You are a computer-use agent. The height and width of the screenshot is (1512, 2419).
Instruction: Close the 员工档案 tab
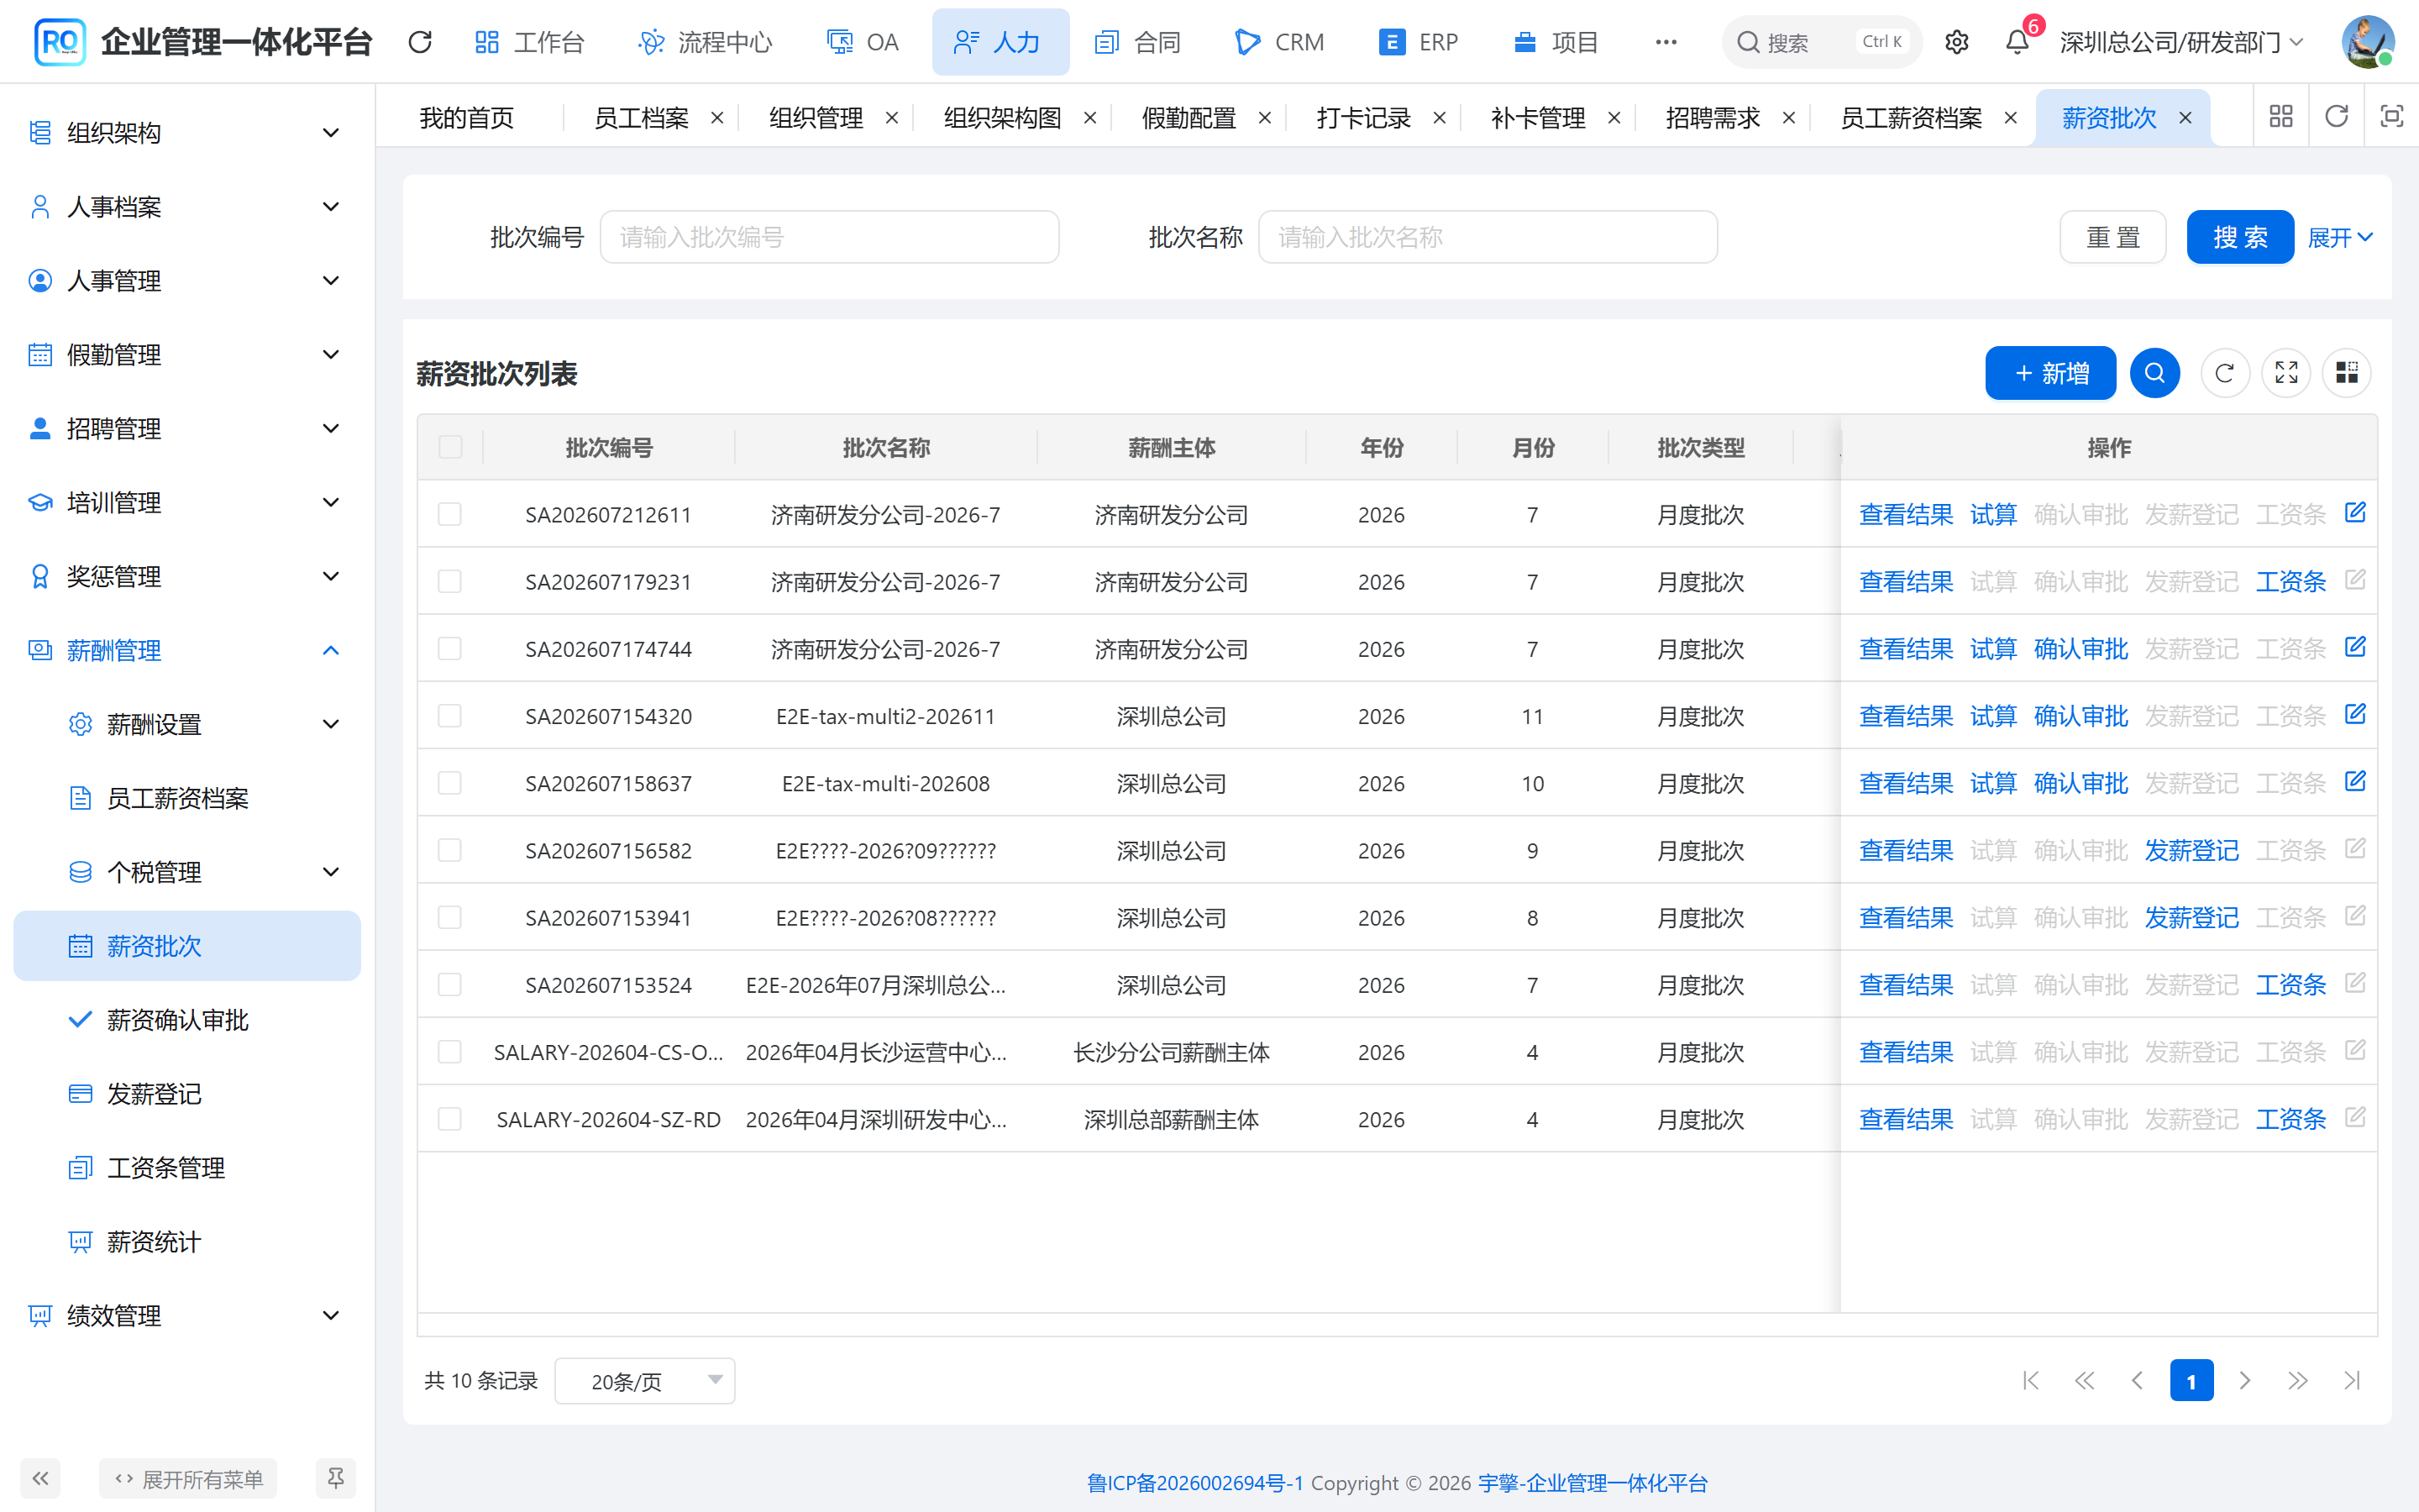716,118
